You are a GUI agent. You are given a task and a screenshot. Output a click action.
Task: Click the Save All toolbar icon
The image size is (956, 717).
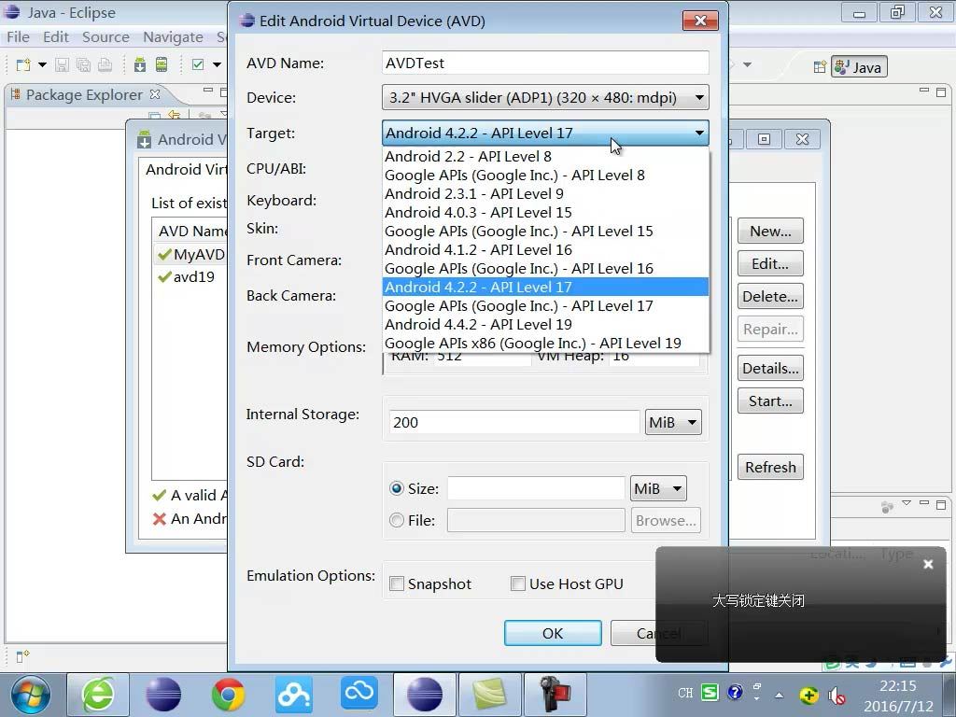tap(83, 64)
